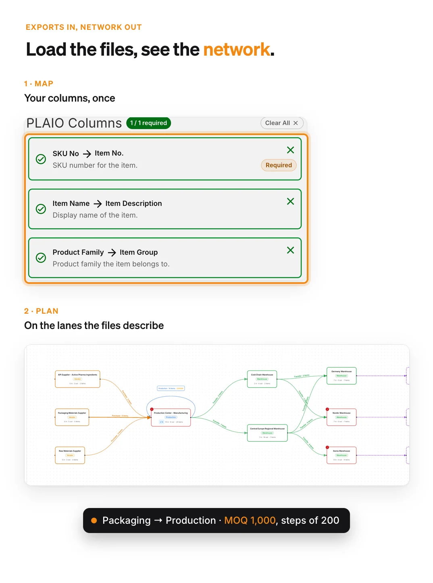Screen dimensions: 433x583
Task: Select the Central Europe Regional Warehouse node
Action: click(x=267, y=433)
